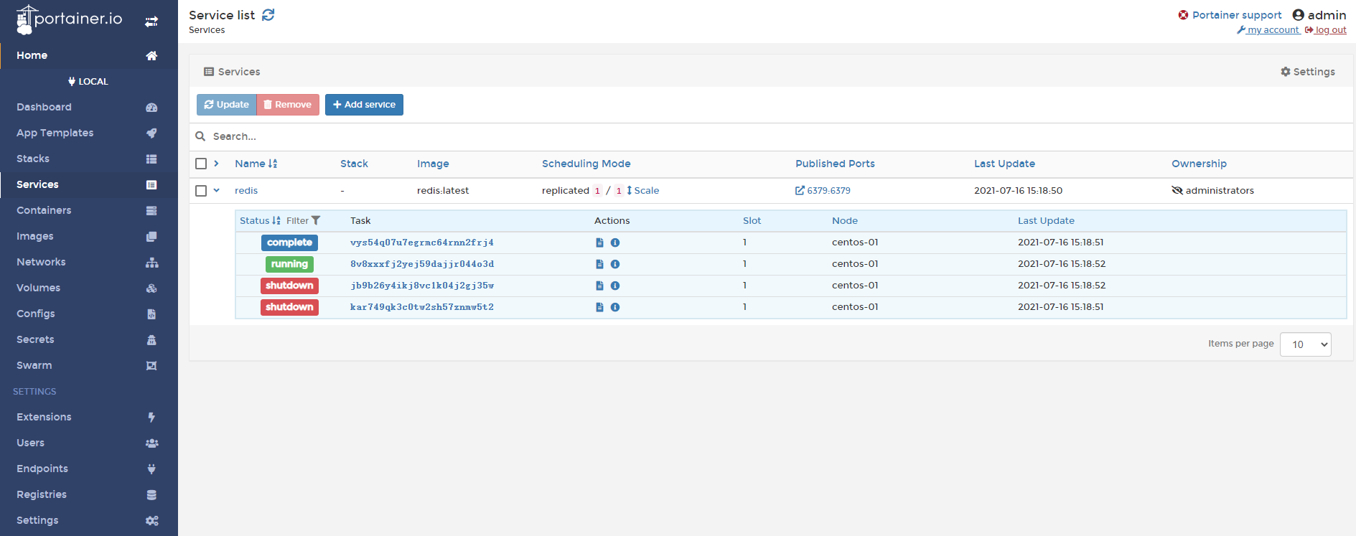Click the Dashboard gauge icon
The height and width of the screenshot is (536, 1356).
pos(151,107)
